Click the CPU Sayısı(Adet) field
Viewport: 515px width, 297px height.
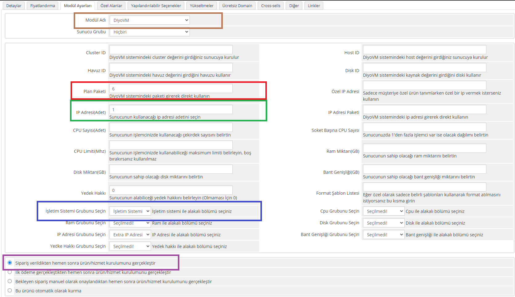tap(171, 127)
